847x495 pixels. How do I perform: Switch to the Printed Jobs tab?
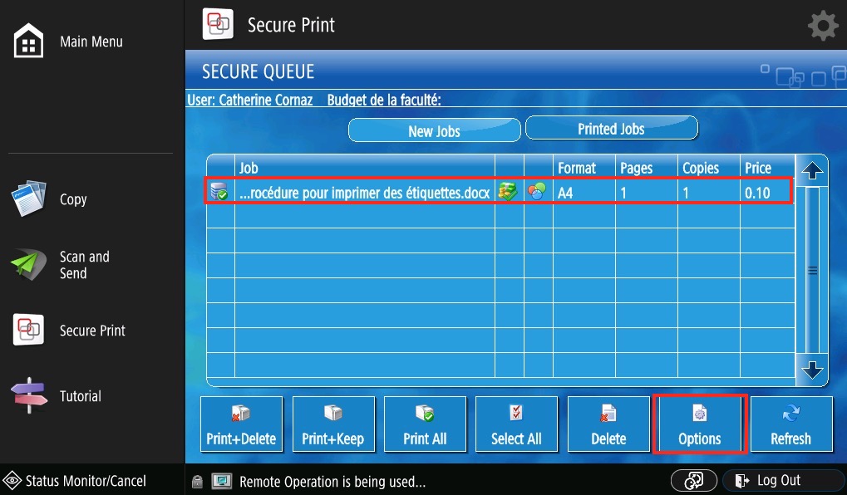[x=611, y=129]
